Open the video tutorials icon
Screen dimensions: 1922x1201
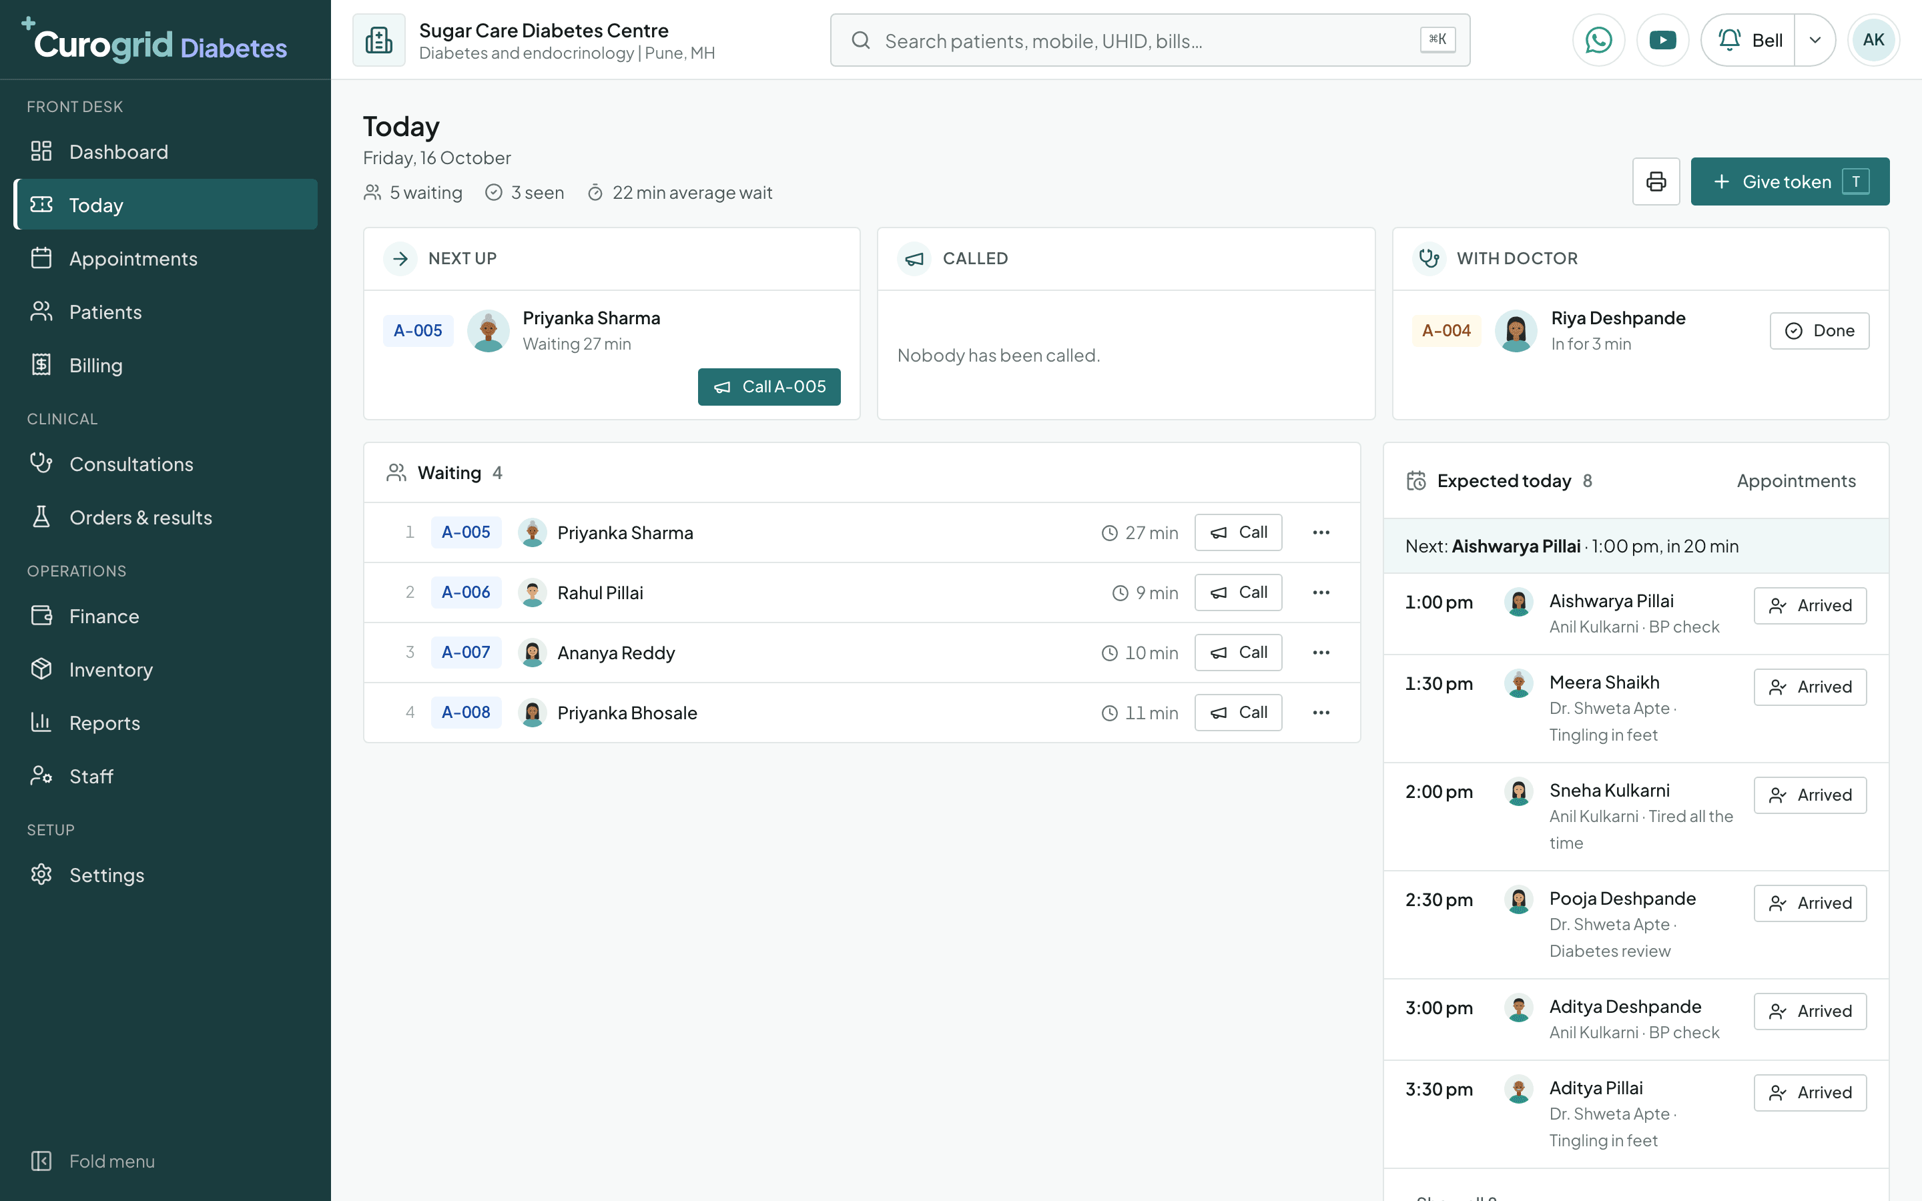pyautogui.click(x=1662, y=40)
